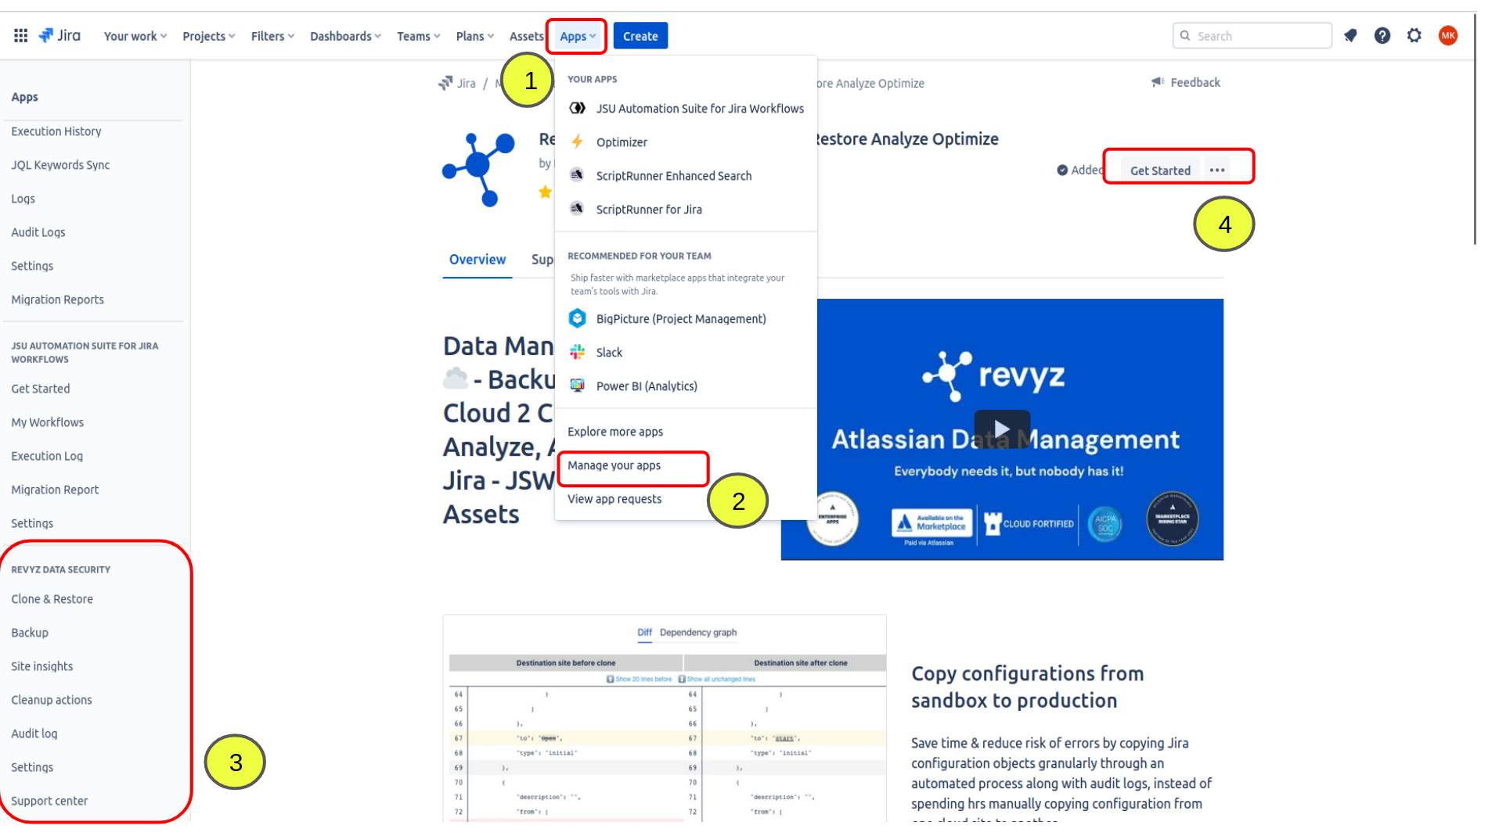Expand the Your work dropdown
The height and width of the screenshot is (836, 1499).
(x=135, y=37)
